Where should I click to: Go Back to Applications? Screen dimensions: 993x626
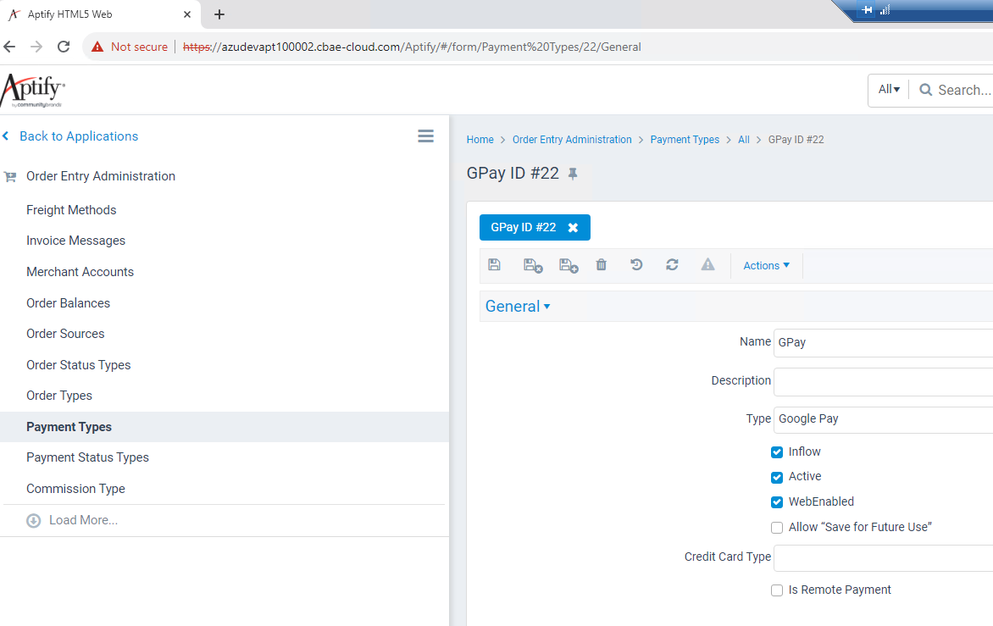pyautogui.click(x=78, y=136)
